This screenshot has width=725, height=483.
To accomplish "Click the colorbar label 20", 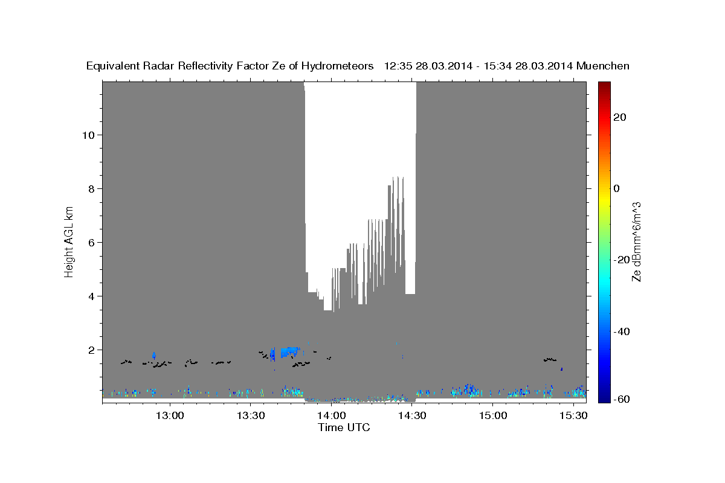I will [x=619, y=117].
